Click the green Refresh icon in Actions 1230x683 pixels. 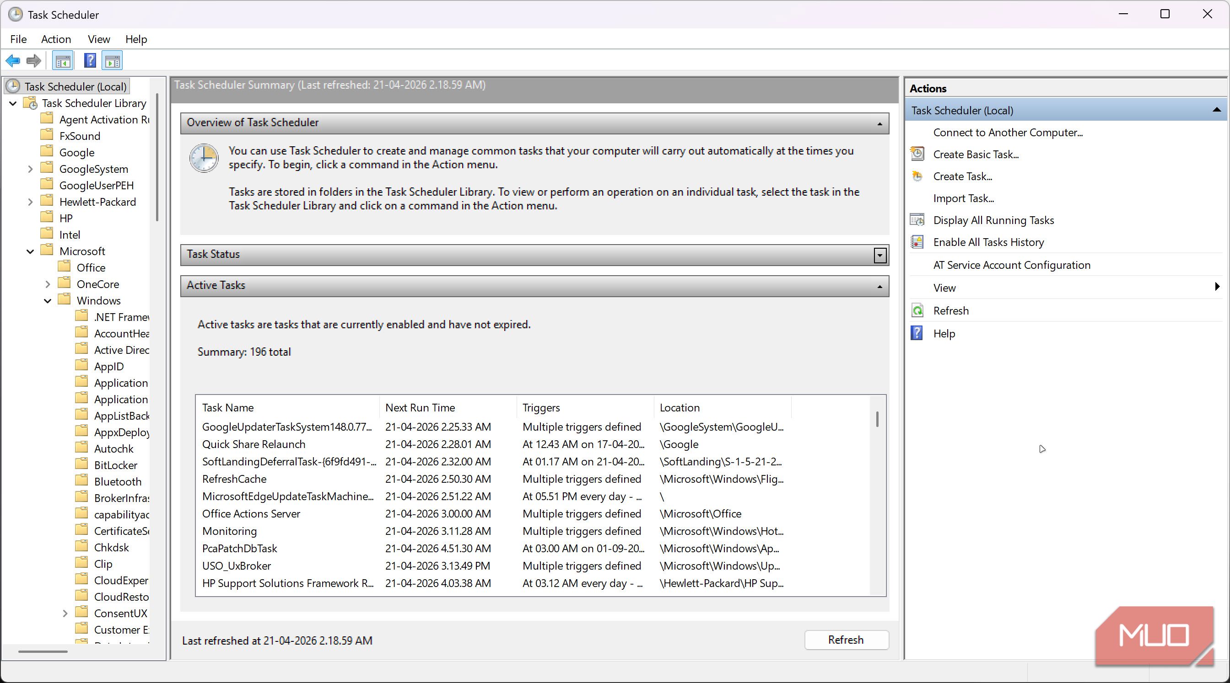[917, 310]
